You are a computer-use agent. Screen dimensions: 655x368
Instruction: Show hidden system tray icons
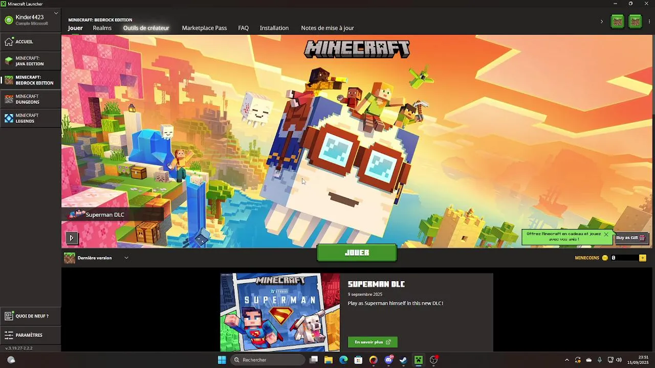(566, 360)
